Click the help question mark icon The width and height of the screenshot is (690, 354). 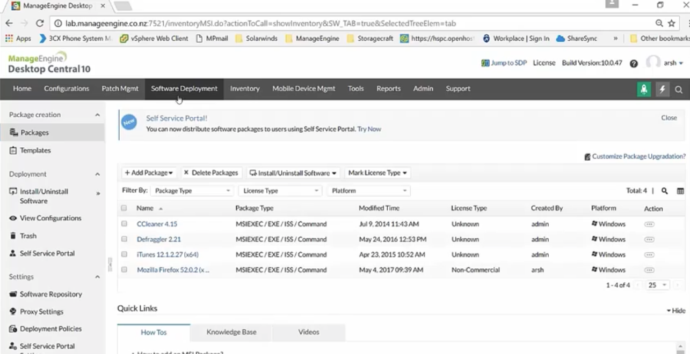[634, 63]
